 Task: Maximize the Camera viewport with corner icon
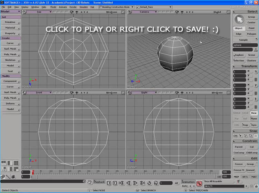pos(228,12)
